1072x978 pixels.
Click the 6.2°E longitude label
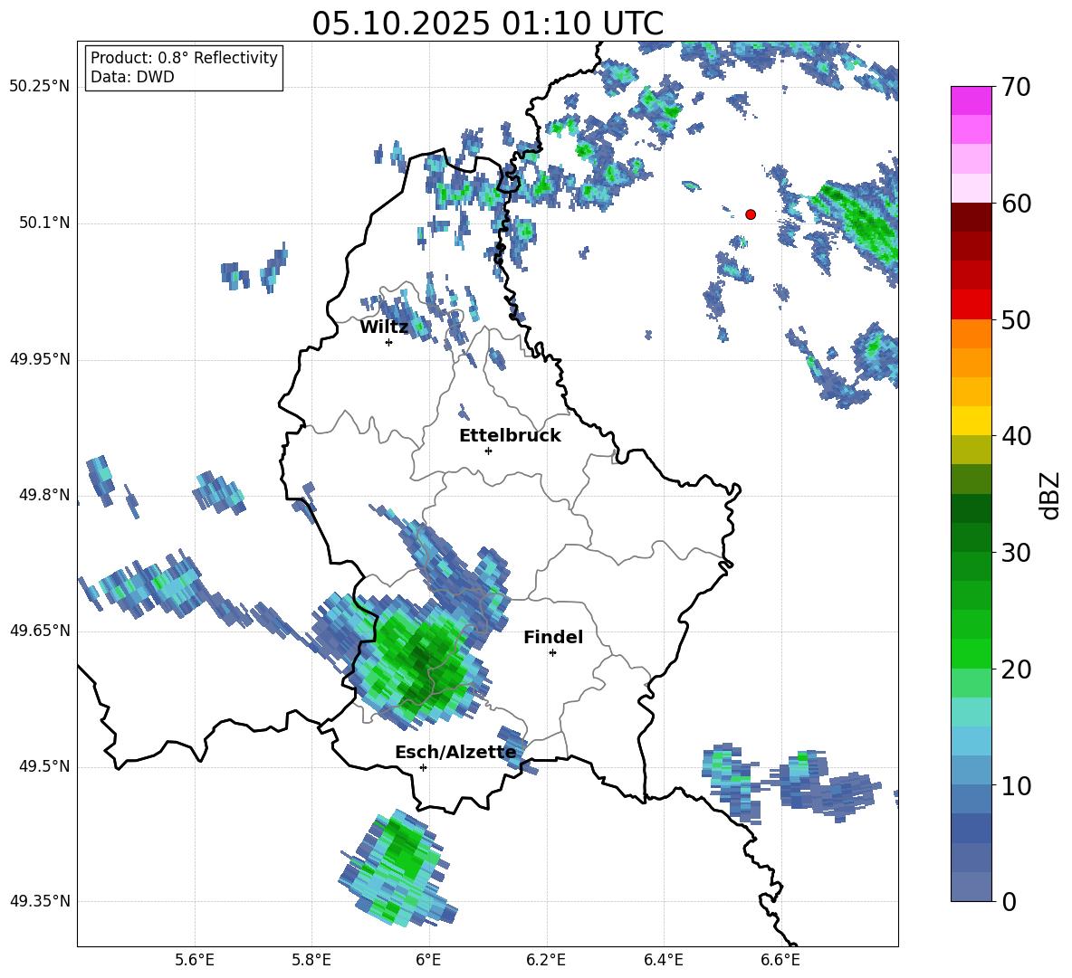[546, 960]
